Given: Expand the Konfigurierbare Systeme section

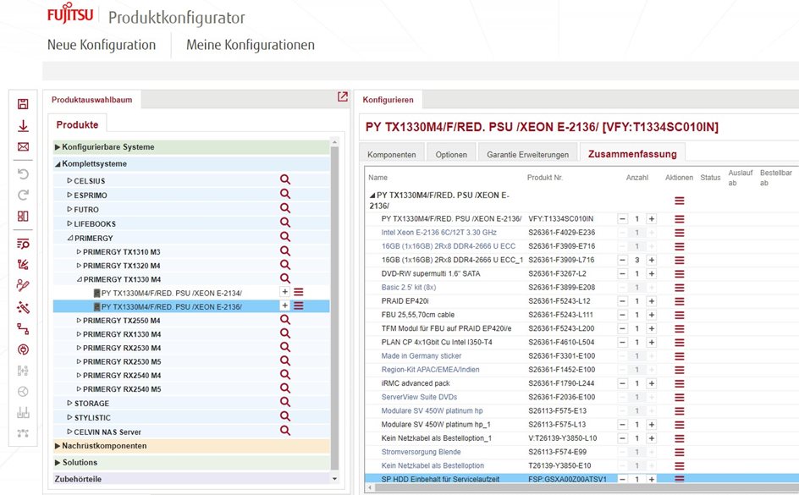Looking at the screenshot, I should click(58, 147).
